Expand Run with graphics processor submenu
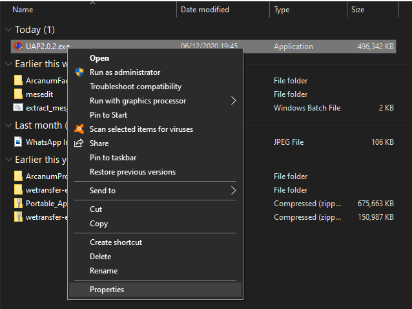Viewport: 412px width, 309px height. [233, 101]
